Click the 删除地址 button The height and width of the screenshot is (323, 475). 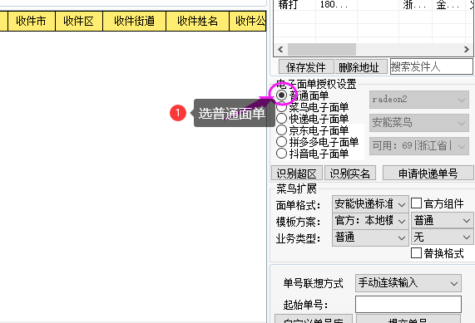(360, 66)
